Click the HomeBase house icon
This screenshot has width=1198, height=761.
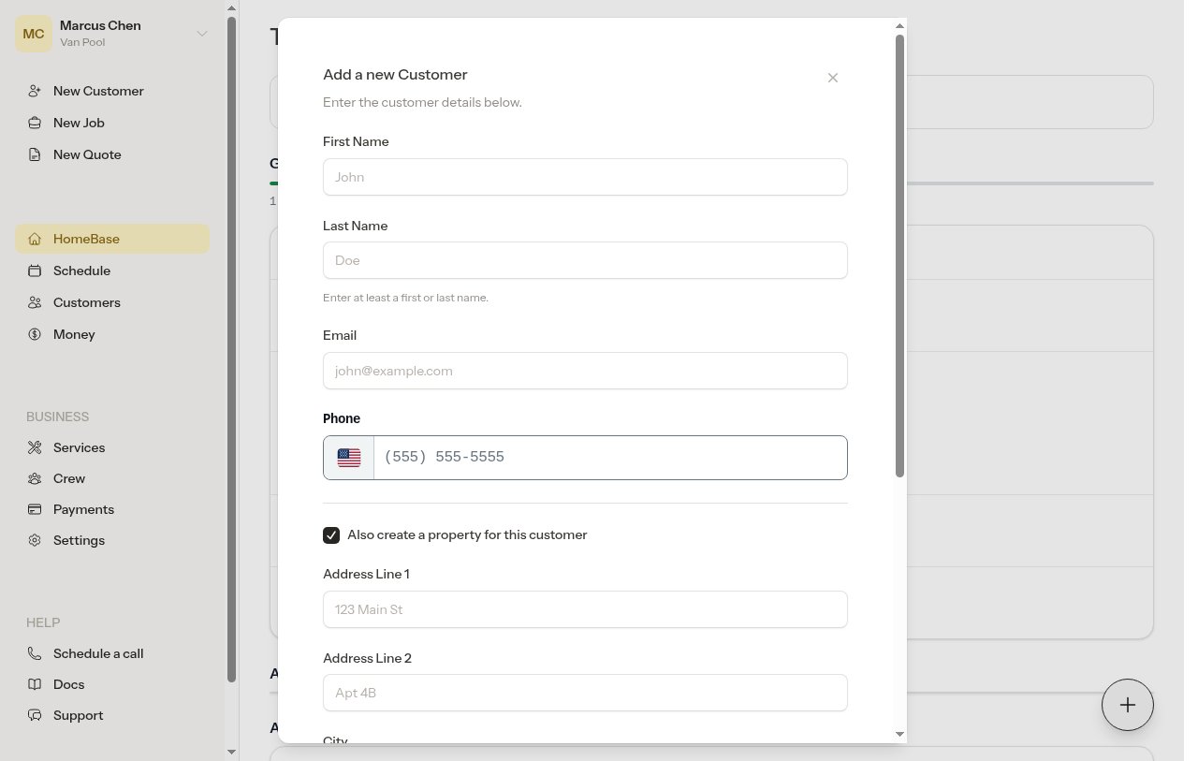click(35, 239)
